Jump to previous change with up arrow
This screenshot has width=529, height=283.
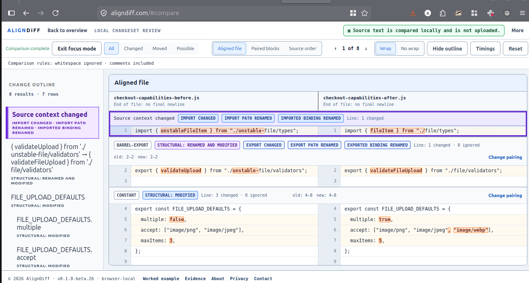[336, 48]
